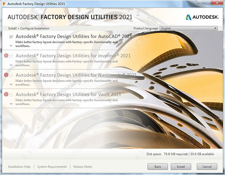This screenshot has height=175, width=225.
Task: Go Back to previous installer step
Action: click(x=157, y=166)
